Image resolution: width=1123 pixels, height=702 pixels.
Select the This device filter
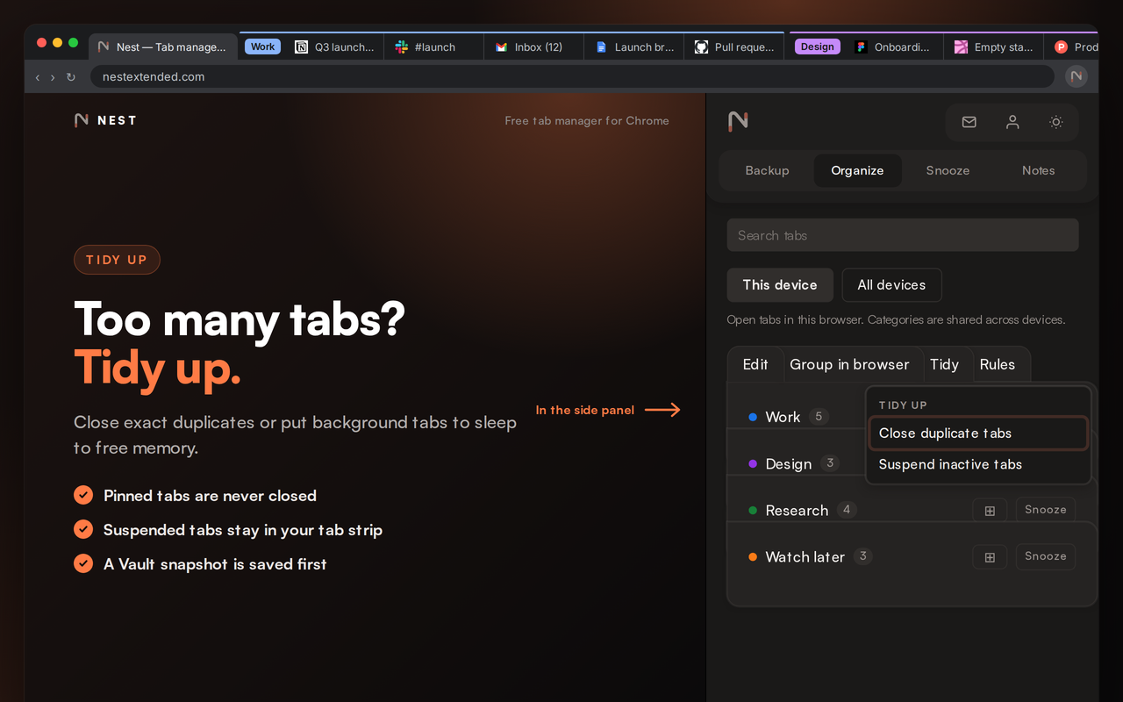click(780, 284)
